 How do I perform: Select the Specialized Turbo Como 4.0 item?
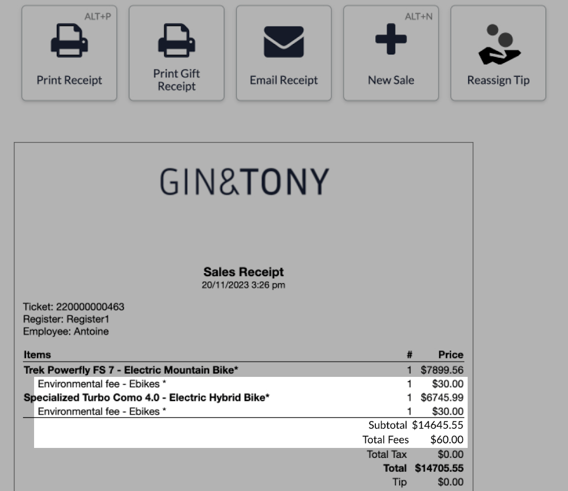(x=146, y=397)
